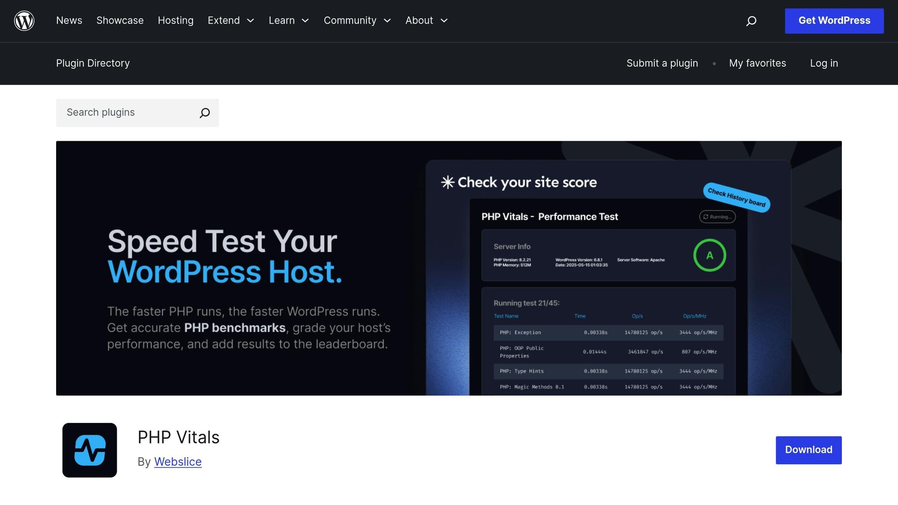
Task: Expand the Learn dropdown menu
Action: click(x=289, y=21)
